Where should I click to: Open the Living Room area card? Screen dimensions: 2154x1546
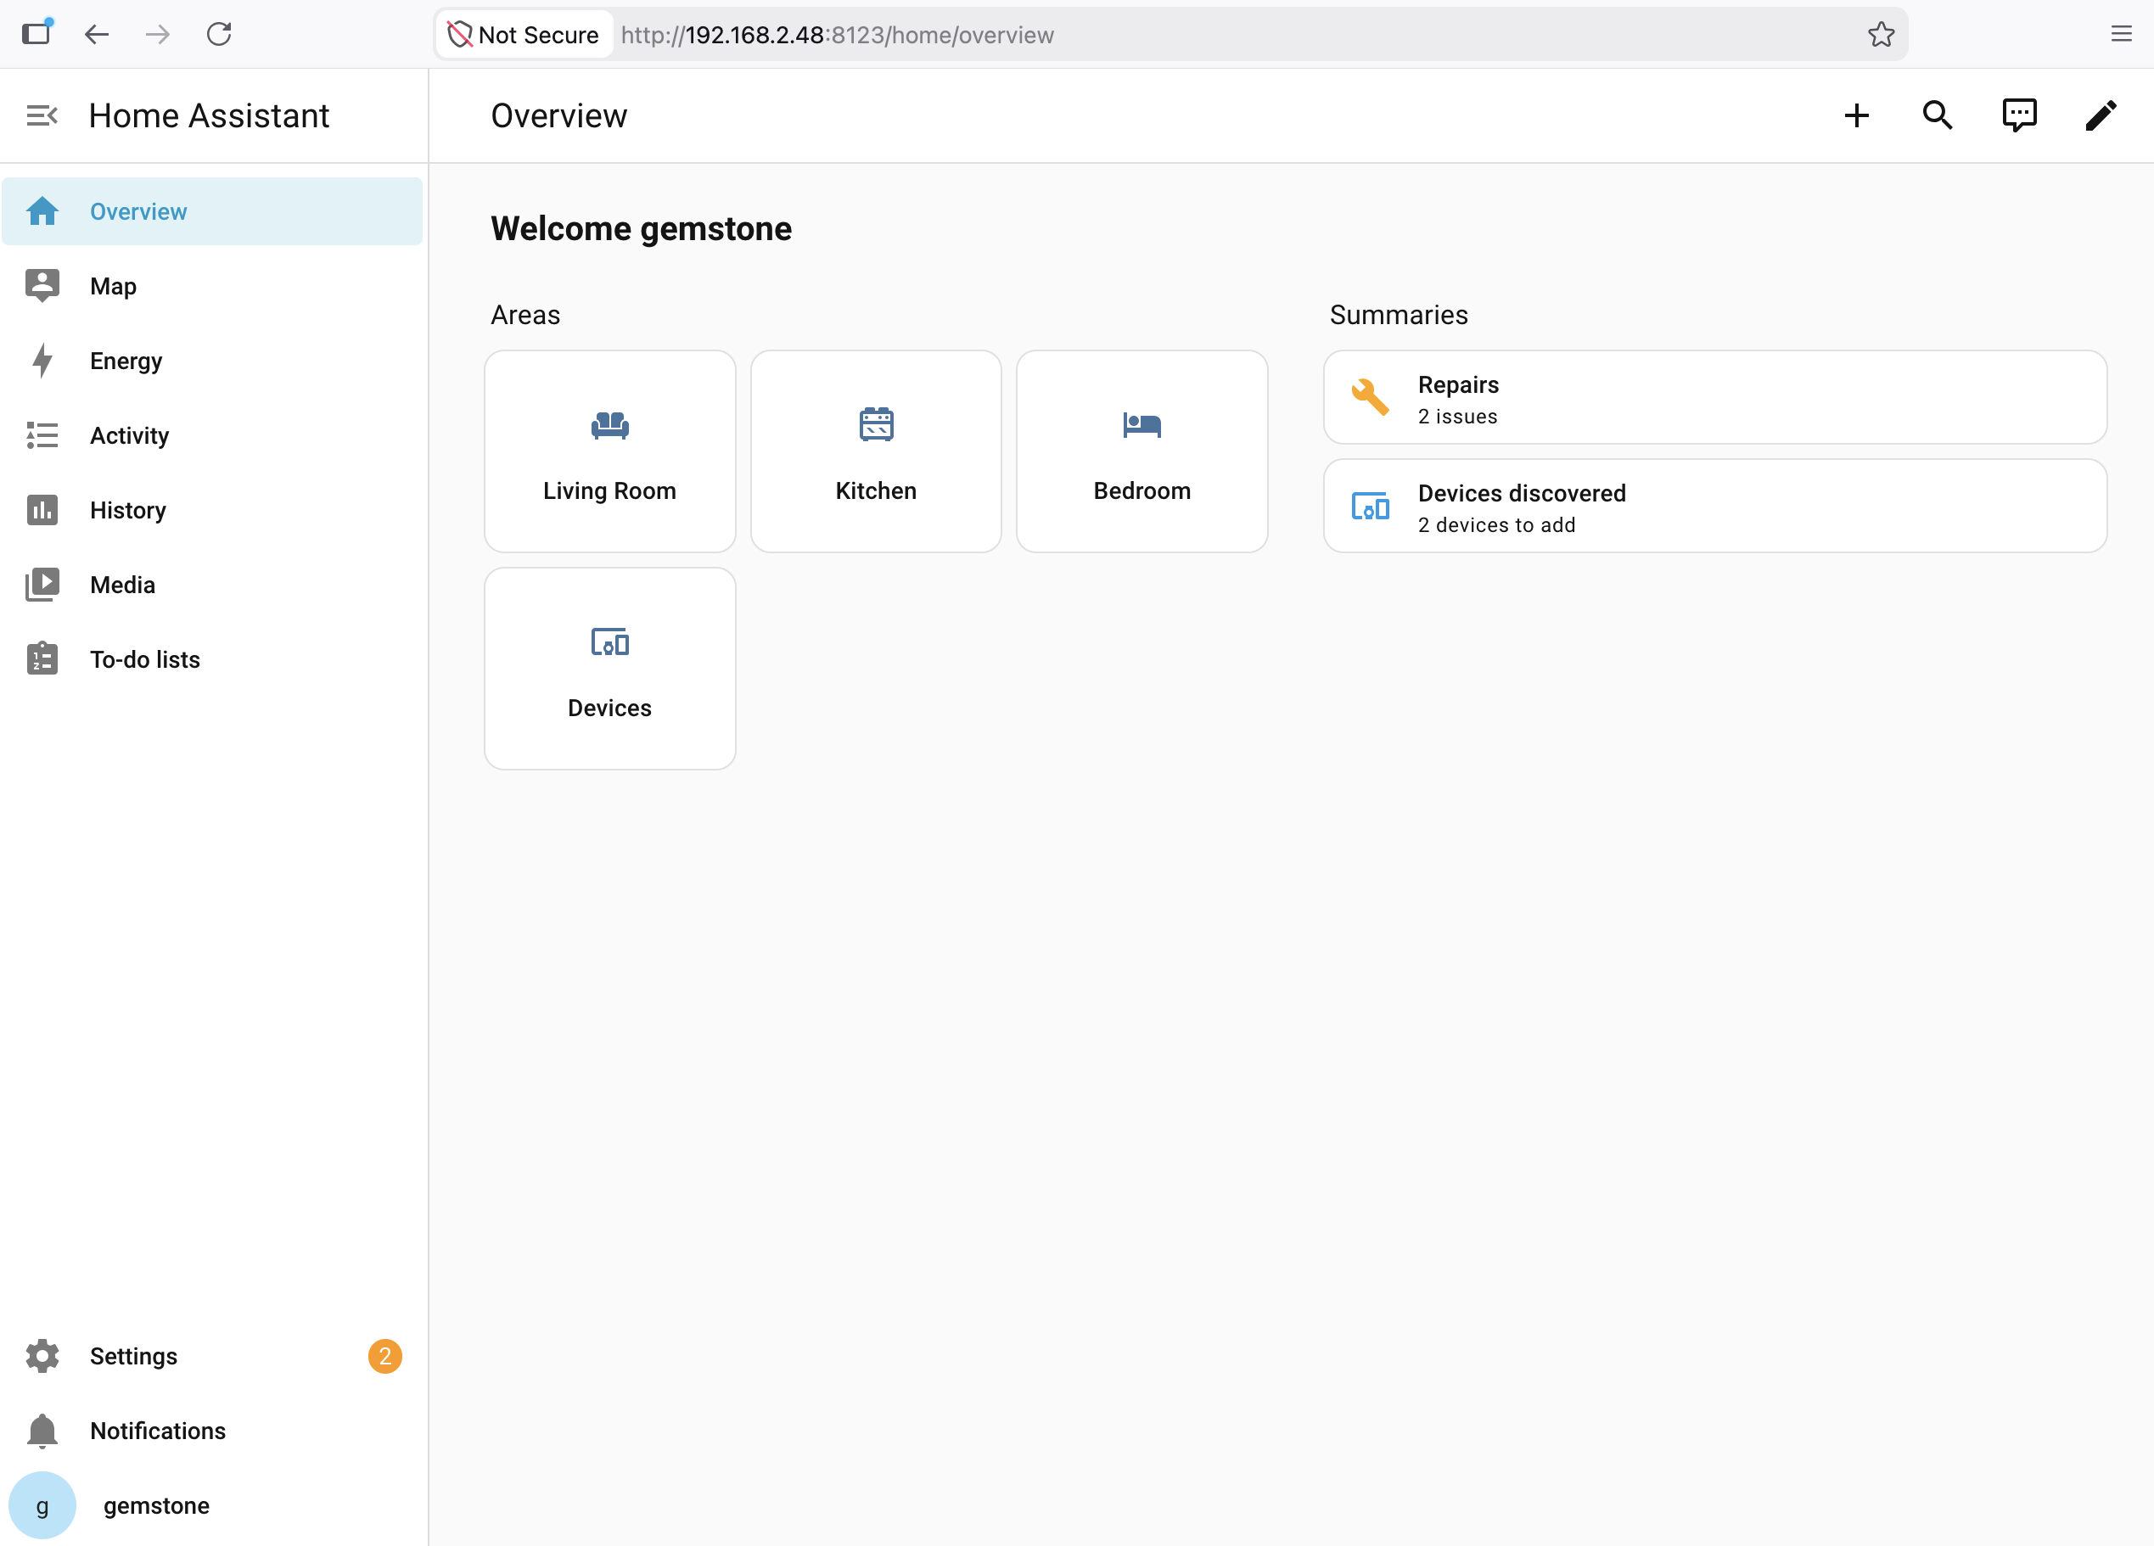tap(609, 452)
